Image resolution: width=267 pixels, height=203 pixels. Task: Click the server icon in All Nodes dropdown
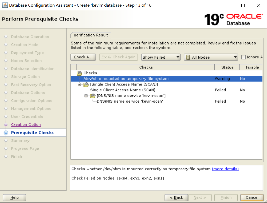coord(188,57)
